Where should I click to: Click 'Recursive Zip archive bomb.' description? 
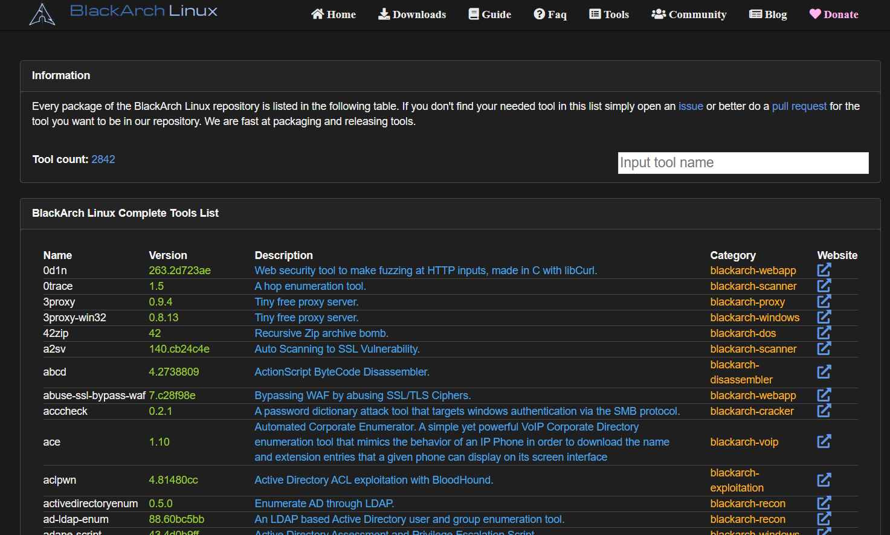(x=321, y=333)
